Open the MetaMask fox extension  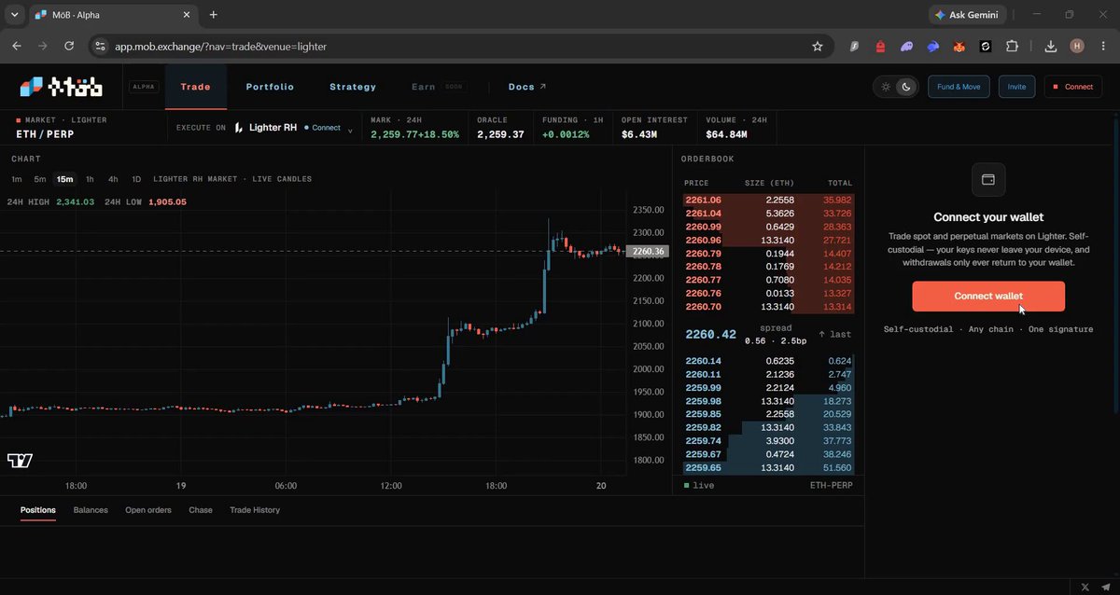pos(959,46)
